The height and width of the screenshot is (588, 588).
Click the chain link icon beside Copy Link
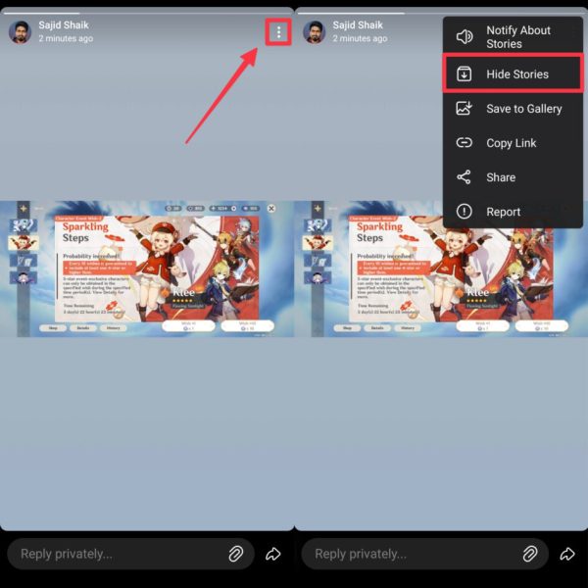click(x=464, y=142)
